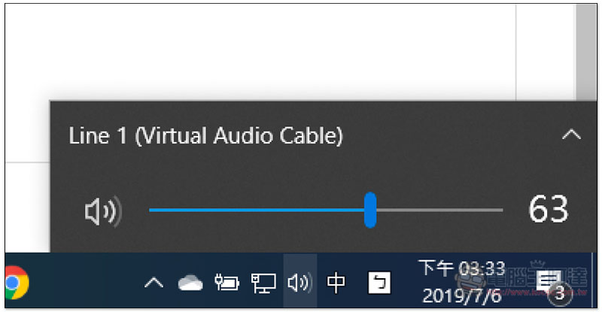The width and height of the screenshot is (602, 312).
Task: Click the blank white page area above flyout
Action: pos(261,52)
